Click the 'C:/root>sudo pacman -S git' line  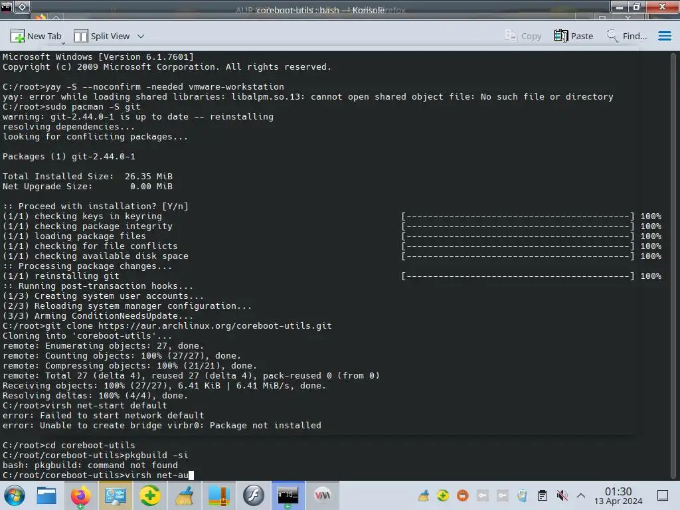72,106
